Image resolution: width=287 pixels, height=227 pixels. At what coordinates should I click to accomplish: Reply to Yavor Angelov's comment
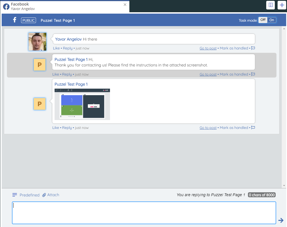(68, 48)
